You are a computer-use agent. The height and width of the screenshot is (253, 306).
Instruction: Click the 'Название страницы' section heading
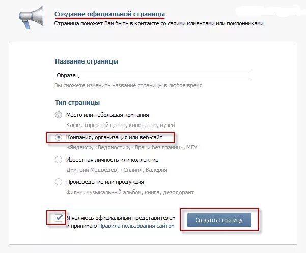(x=87, y=61)
